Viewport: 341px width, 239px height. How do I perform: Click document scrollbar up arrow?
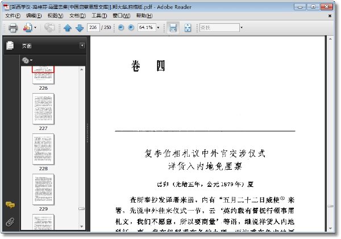(330, 39)
